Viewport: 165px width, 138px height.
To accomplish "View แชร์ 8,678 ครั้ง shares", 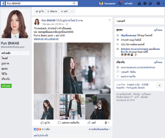I will click(41, 136).
